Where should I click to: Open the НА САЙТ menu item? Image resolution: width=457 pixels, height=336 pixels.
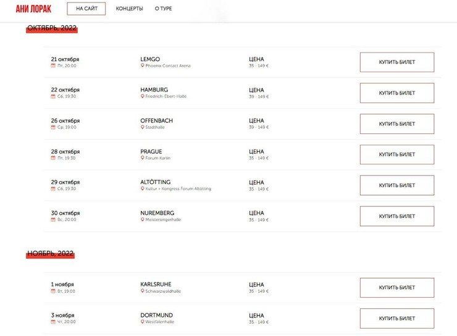tap(86, 9)
